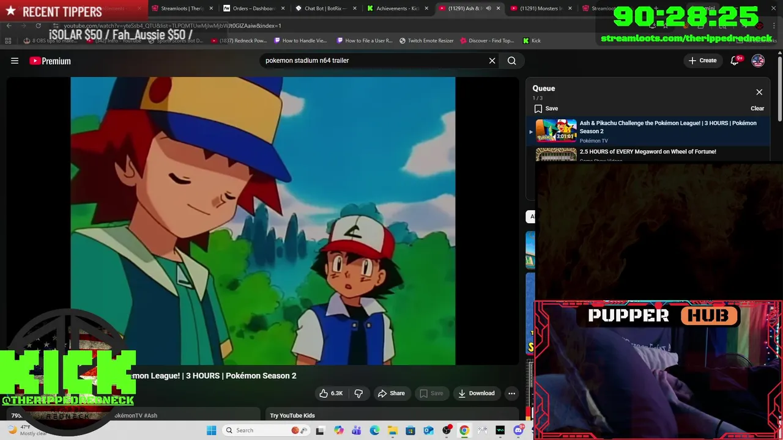The width and height of the screenshot is (783, 440).
Task: Download the video
Action: click(x=476, y=394)
